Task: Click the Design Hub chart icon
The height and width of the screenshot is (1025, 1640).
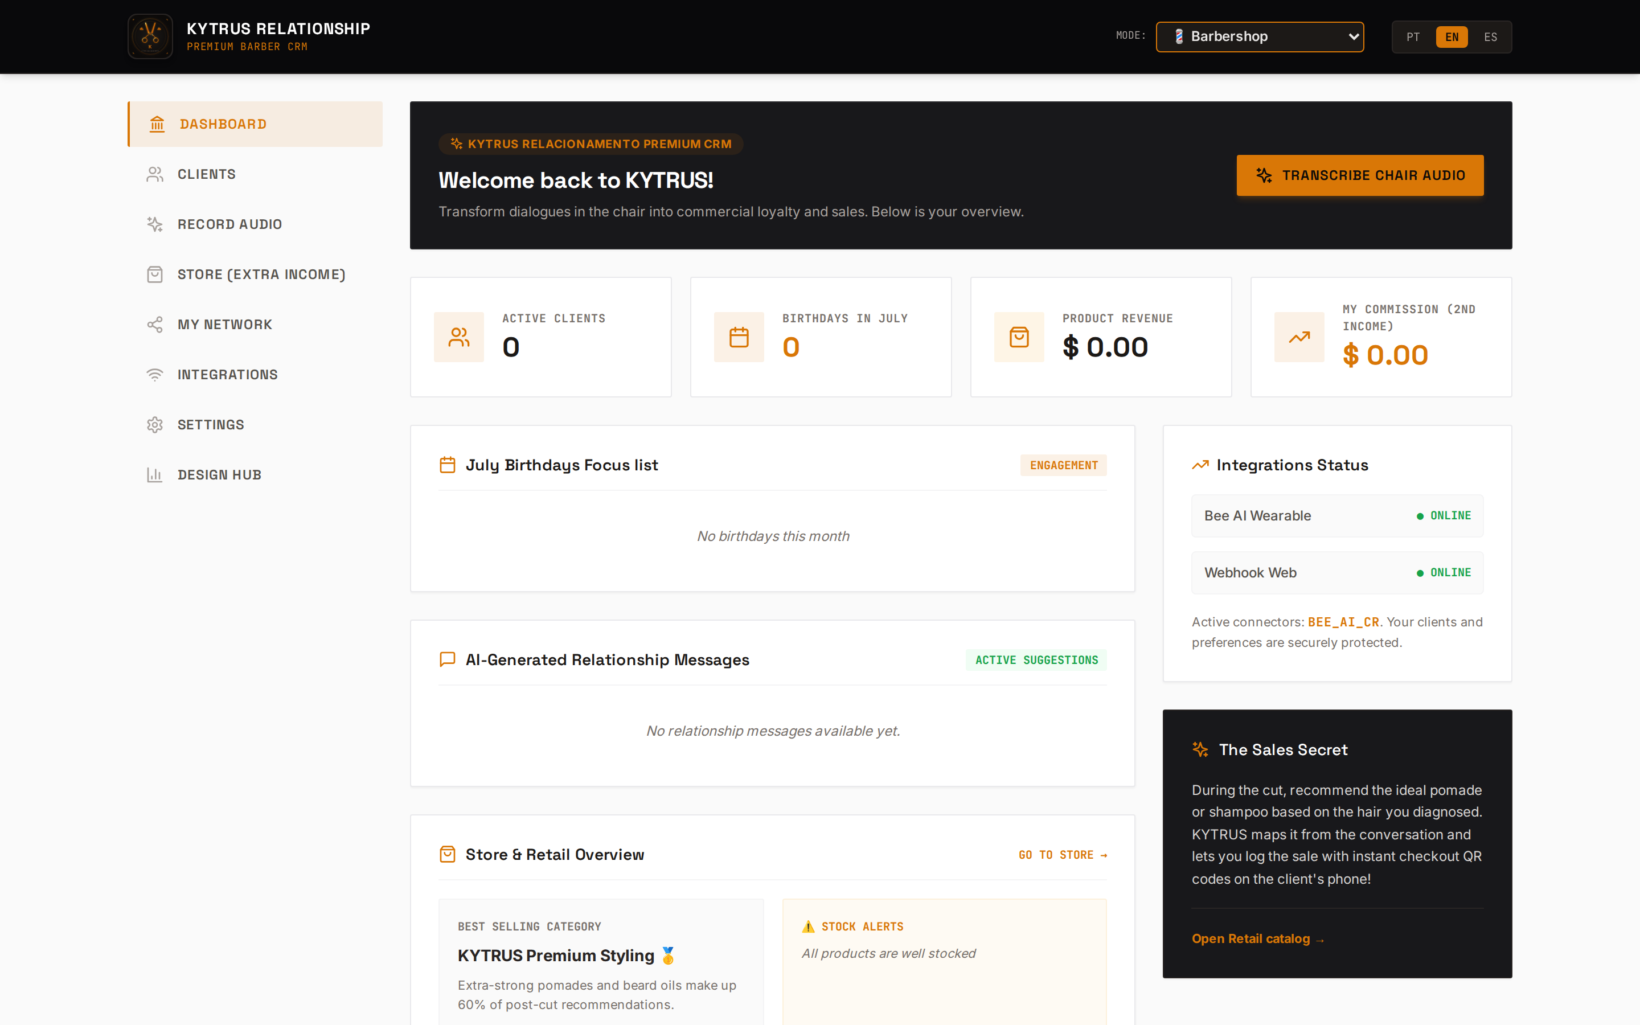Action: tap(155, 475)
